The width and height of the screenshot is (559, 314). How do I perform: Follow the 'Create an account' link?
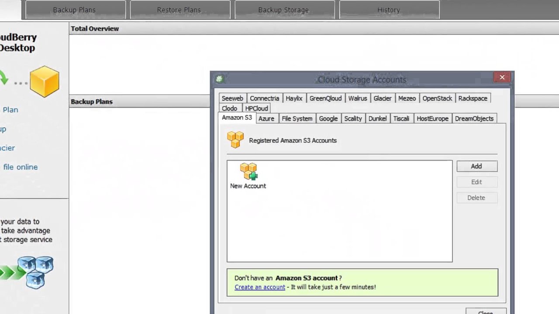click(260, 287)
